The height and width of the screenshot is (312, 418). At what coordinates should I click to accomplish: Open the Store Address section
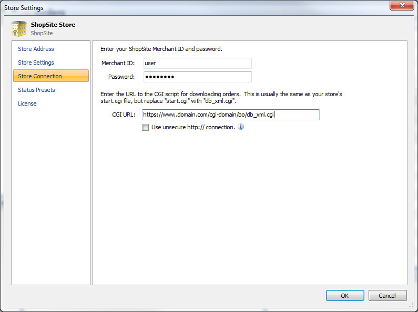pyautogui.click(x=36, y=49)
